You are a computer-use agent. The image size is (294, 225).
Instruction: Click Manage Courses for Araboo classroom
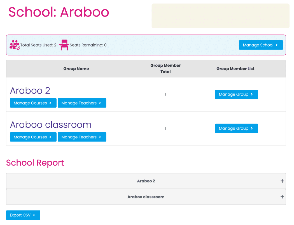(x=33, y=137)
